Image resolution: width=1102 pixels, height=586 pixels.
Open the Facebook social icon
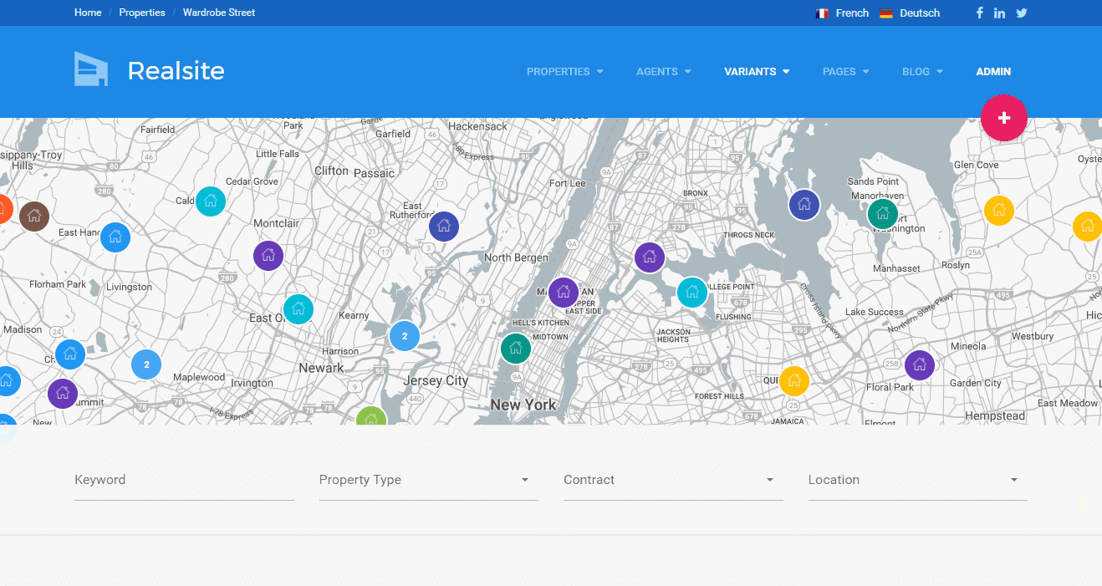point(980,13)
